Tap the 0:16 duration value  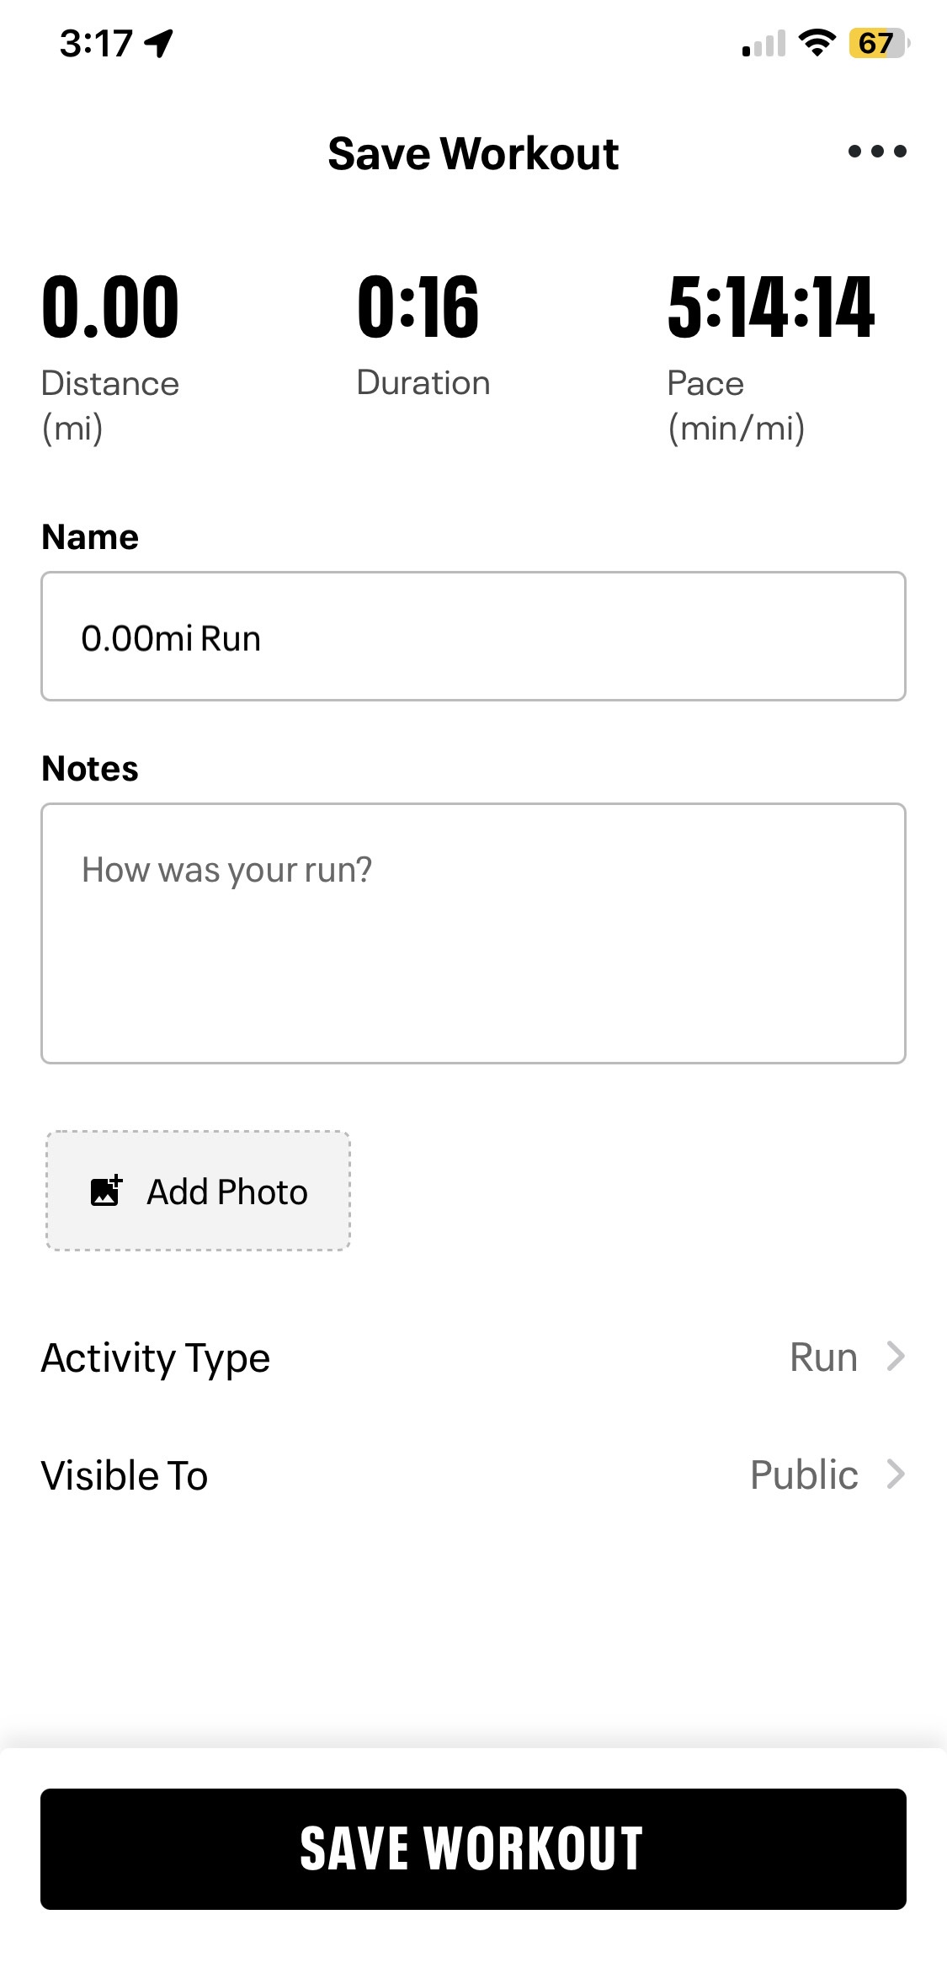(x=418, y=308)
